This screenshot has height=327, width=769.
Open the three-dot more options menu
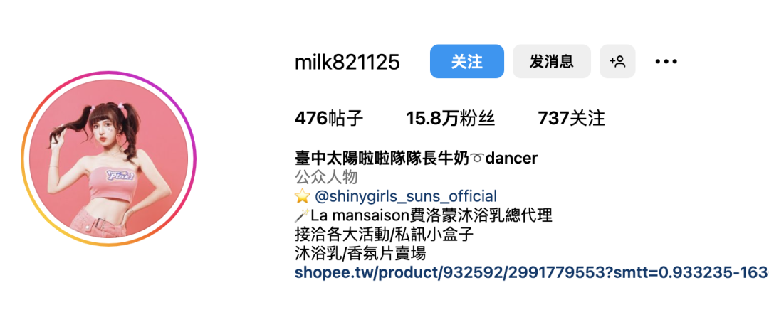pos(666,62)
